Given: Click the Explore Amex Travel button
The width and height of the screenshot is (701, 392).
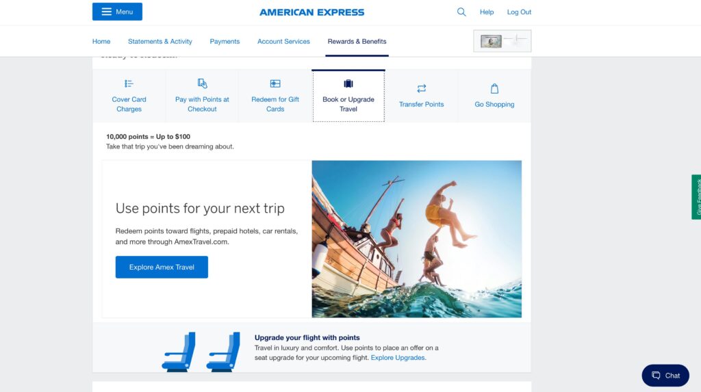Looking at the screenshot, I should coord(162,267).
